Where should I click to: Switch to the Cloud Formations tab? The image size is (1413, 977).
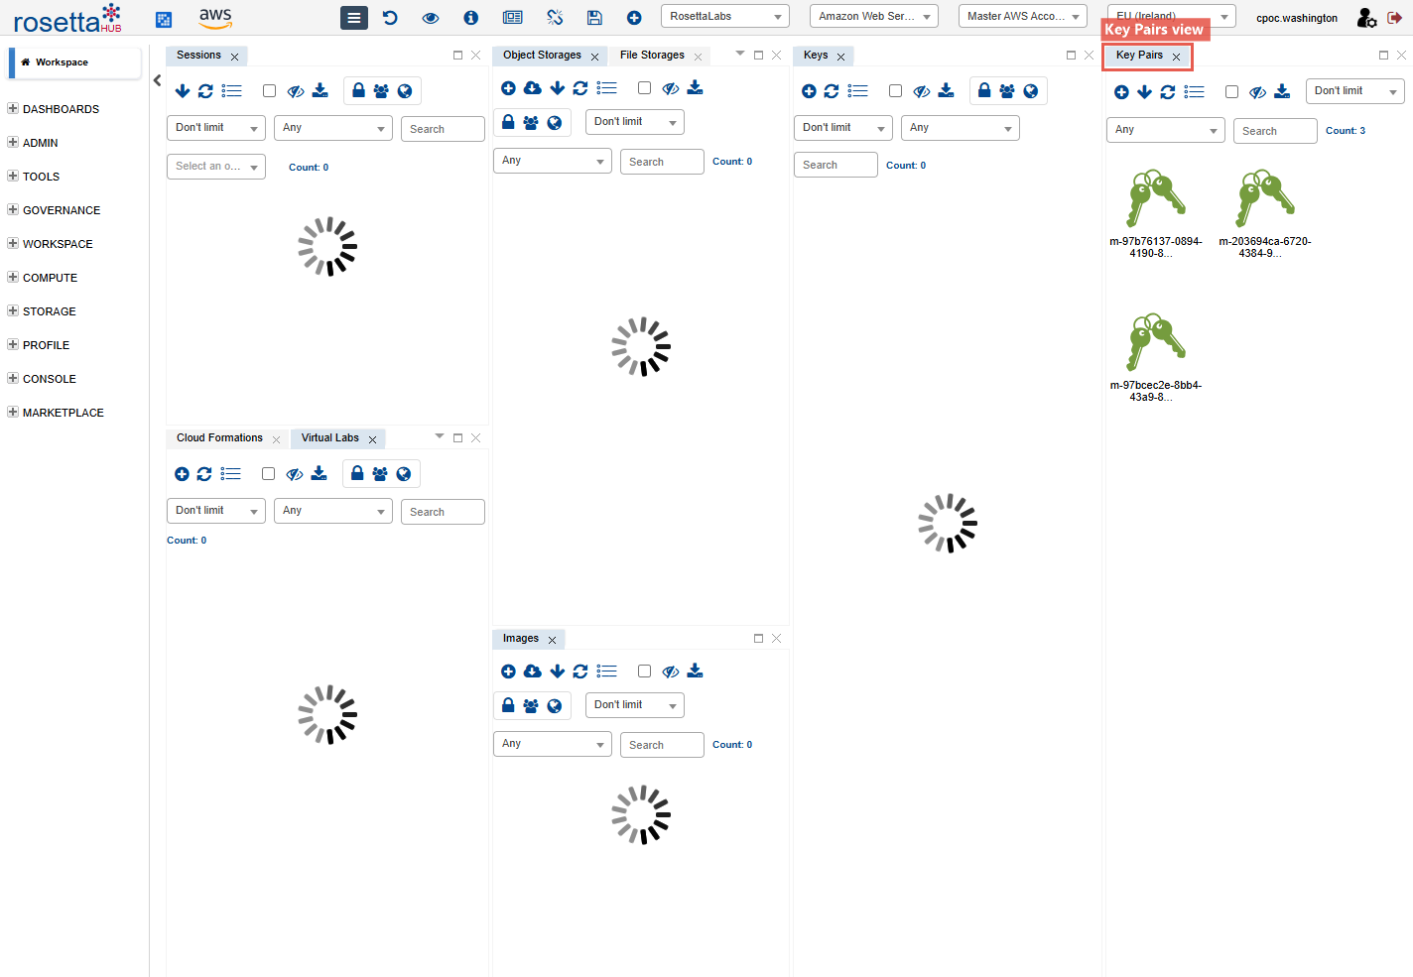coord(219,438)
